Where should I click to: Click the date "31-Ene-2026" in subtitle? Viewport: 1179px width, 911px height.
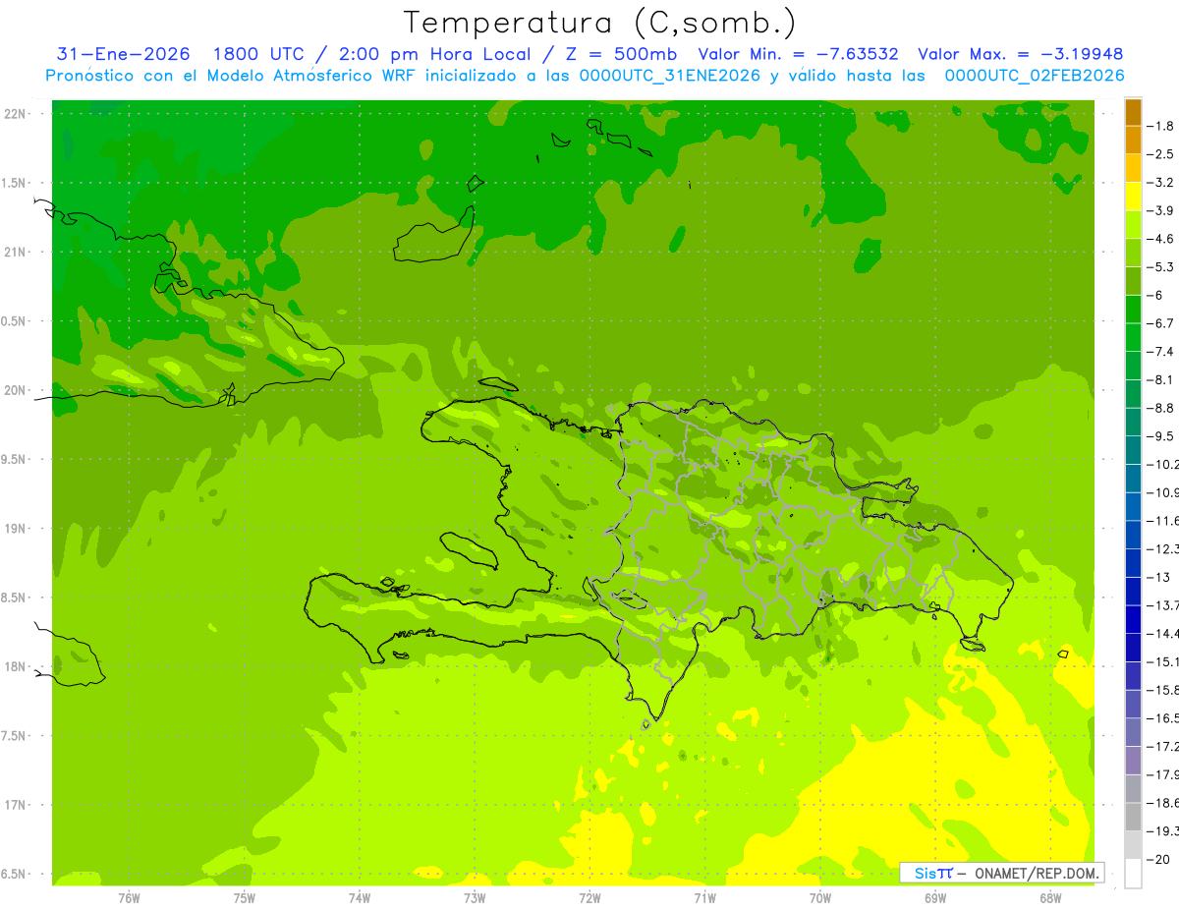(x=123, y=54)
